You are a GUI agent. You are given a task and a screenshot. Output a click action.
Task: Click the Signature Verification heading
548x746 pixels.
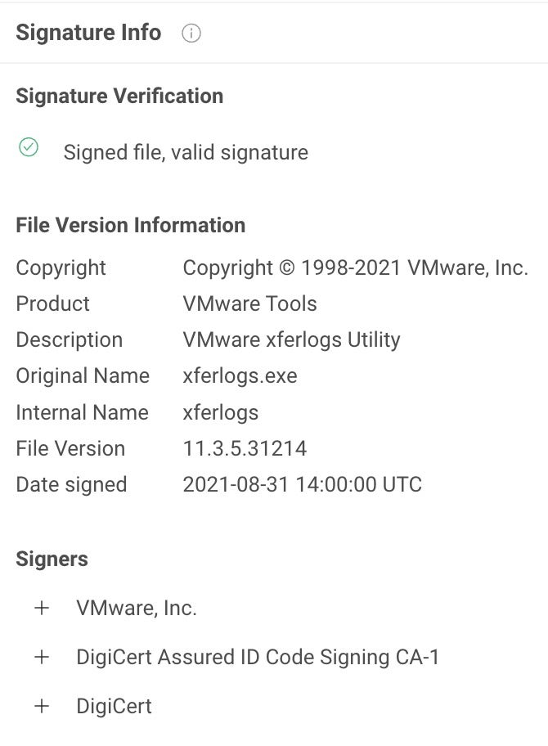pos(119,96)
